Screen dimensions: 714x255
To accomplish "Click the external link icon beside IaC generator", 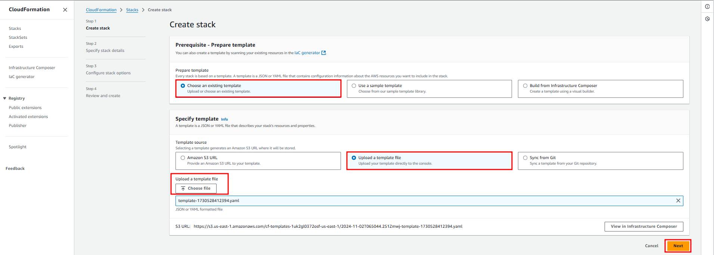I will [x=323, y=53].
